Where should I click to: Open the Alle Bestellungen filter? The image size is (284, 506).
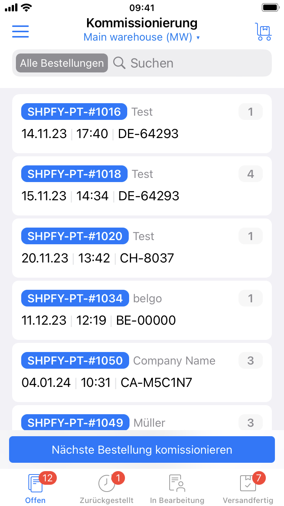point(62,63)
